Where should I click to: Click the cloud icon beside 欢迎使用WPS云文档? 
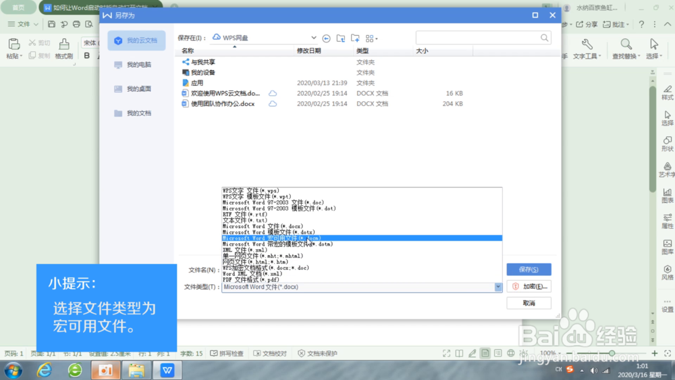click(x=273, y=93)
